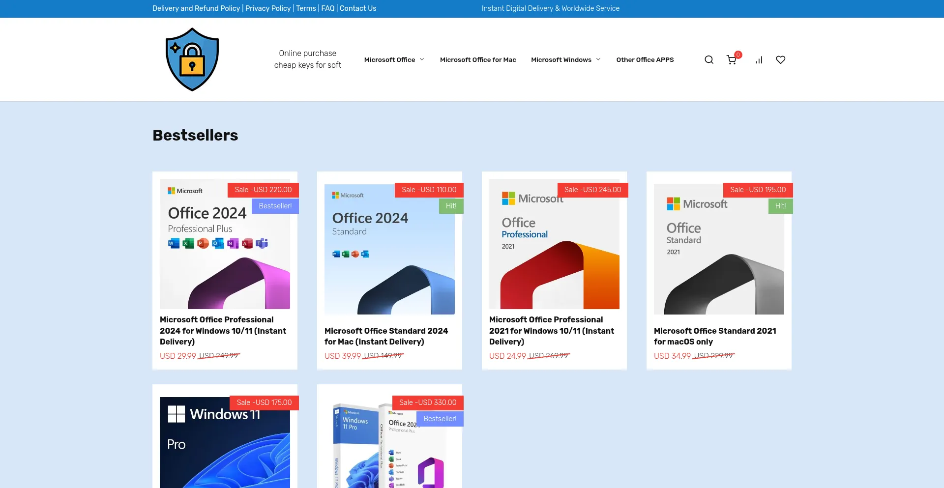Open the Privacy Policy link

[x=267, y=8]
